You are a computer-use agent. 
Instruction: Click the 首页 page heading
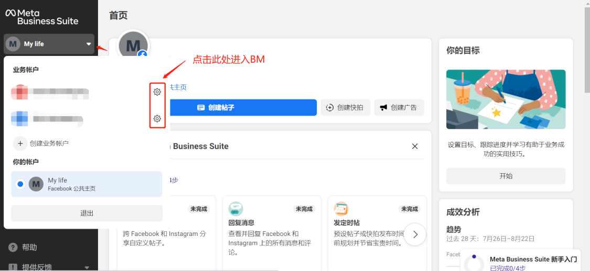coord(118,15)
